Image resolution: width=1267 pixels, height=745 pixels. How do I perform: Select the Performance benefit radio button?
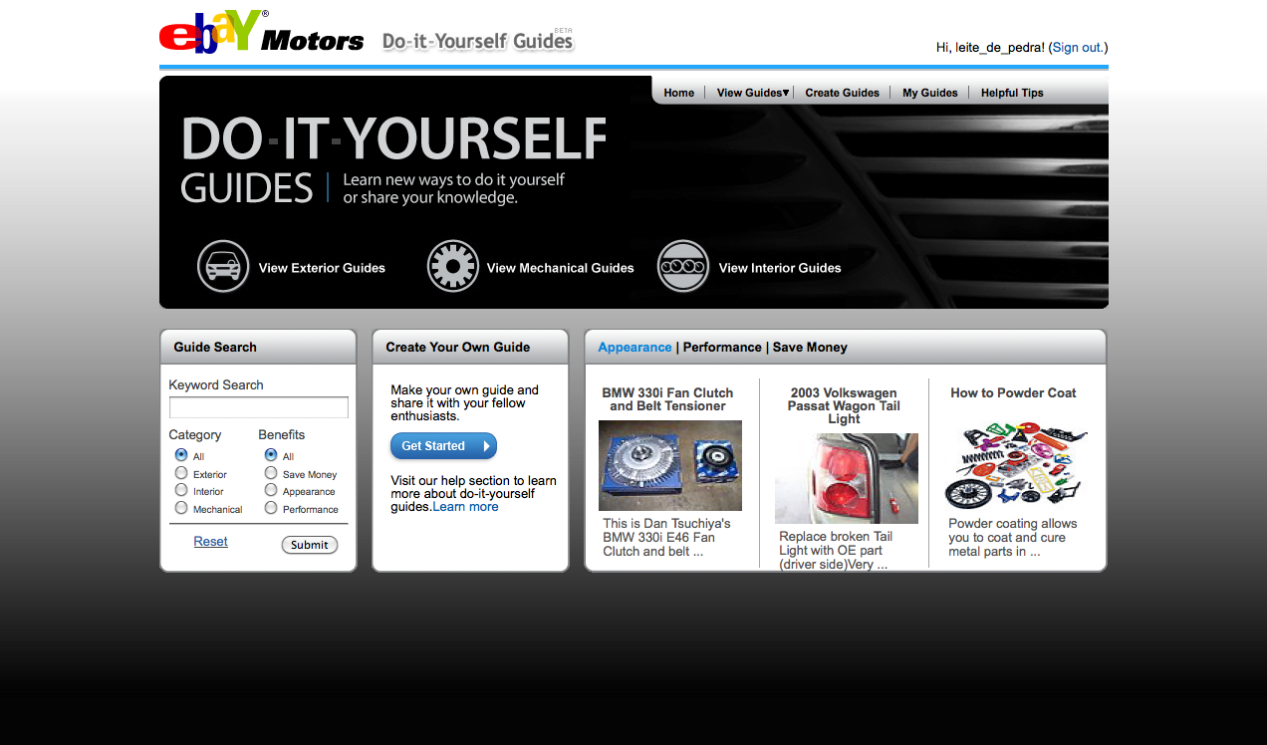271,508
